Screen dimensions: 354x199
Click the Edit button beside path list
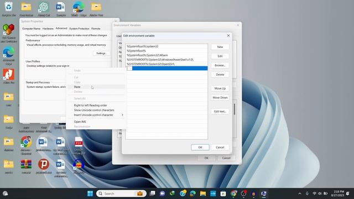[x=220, y=56]
